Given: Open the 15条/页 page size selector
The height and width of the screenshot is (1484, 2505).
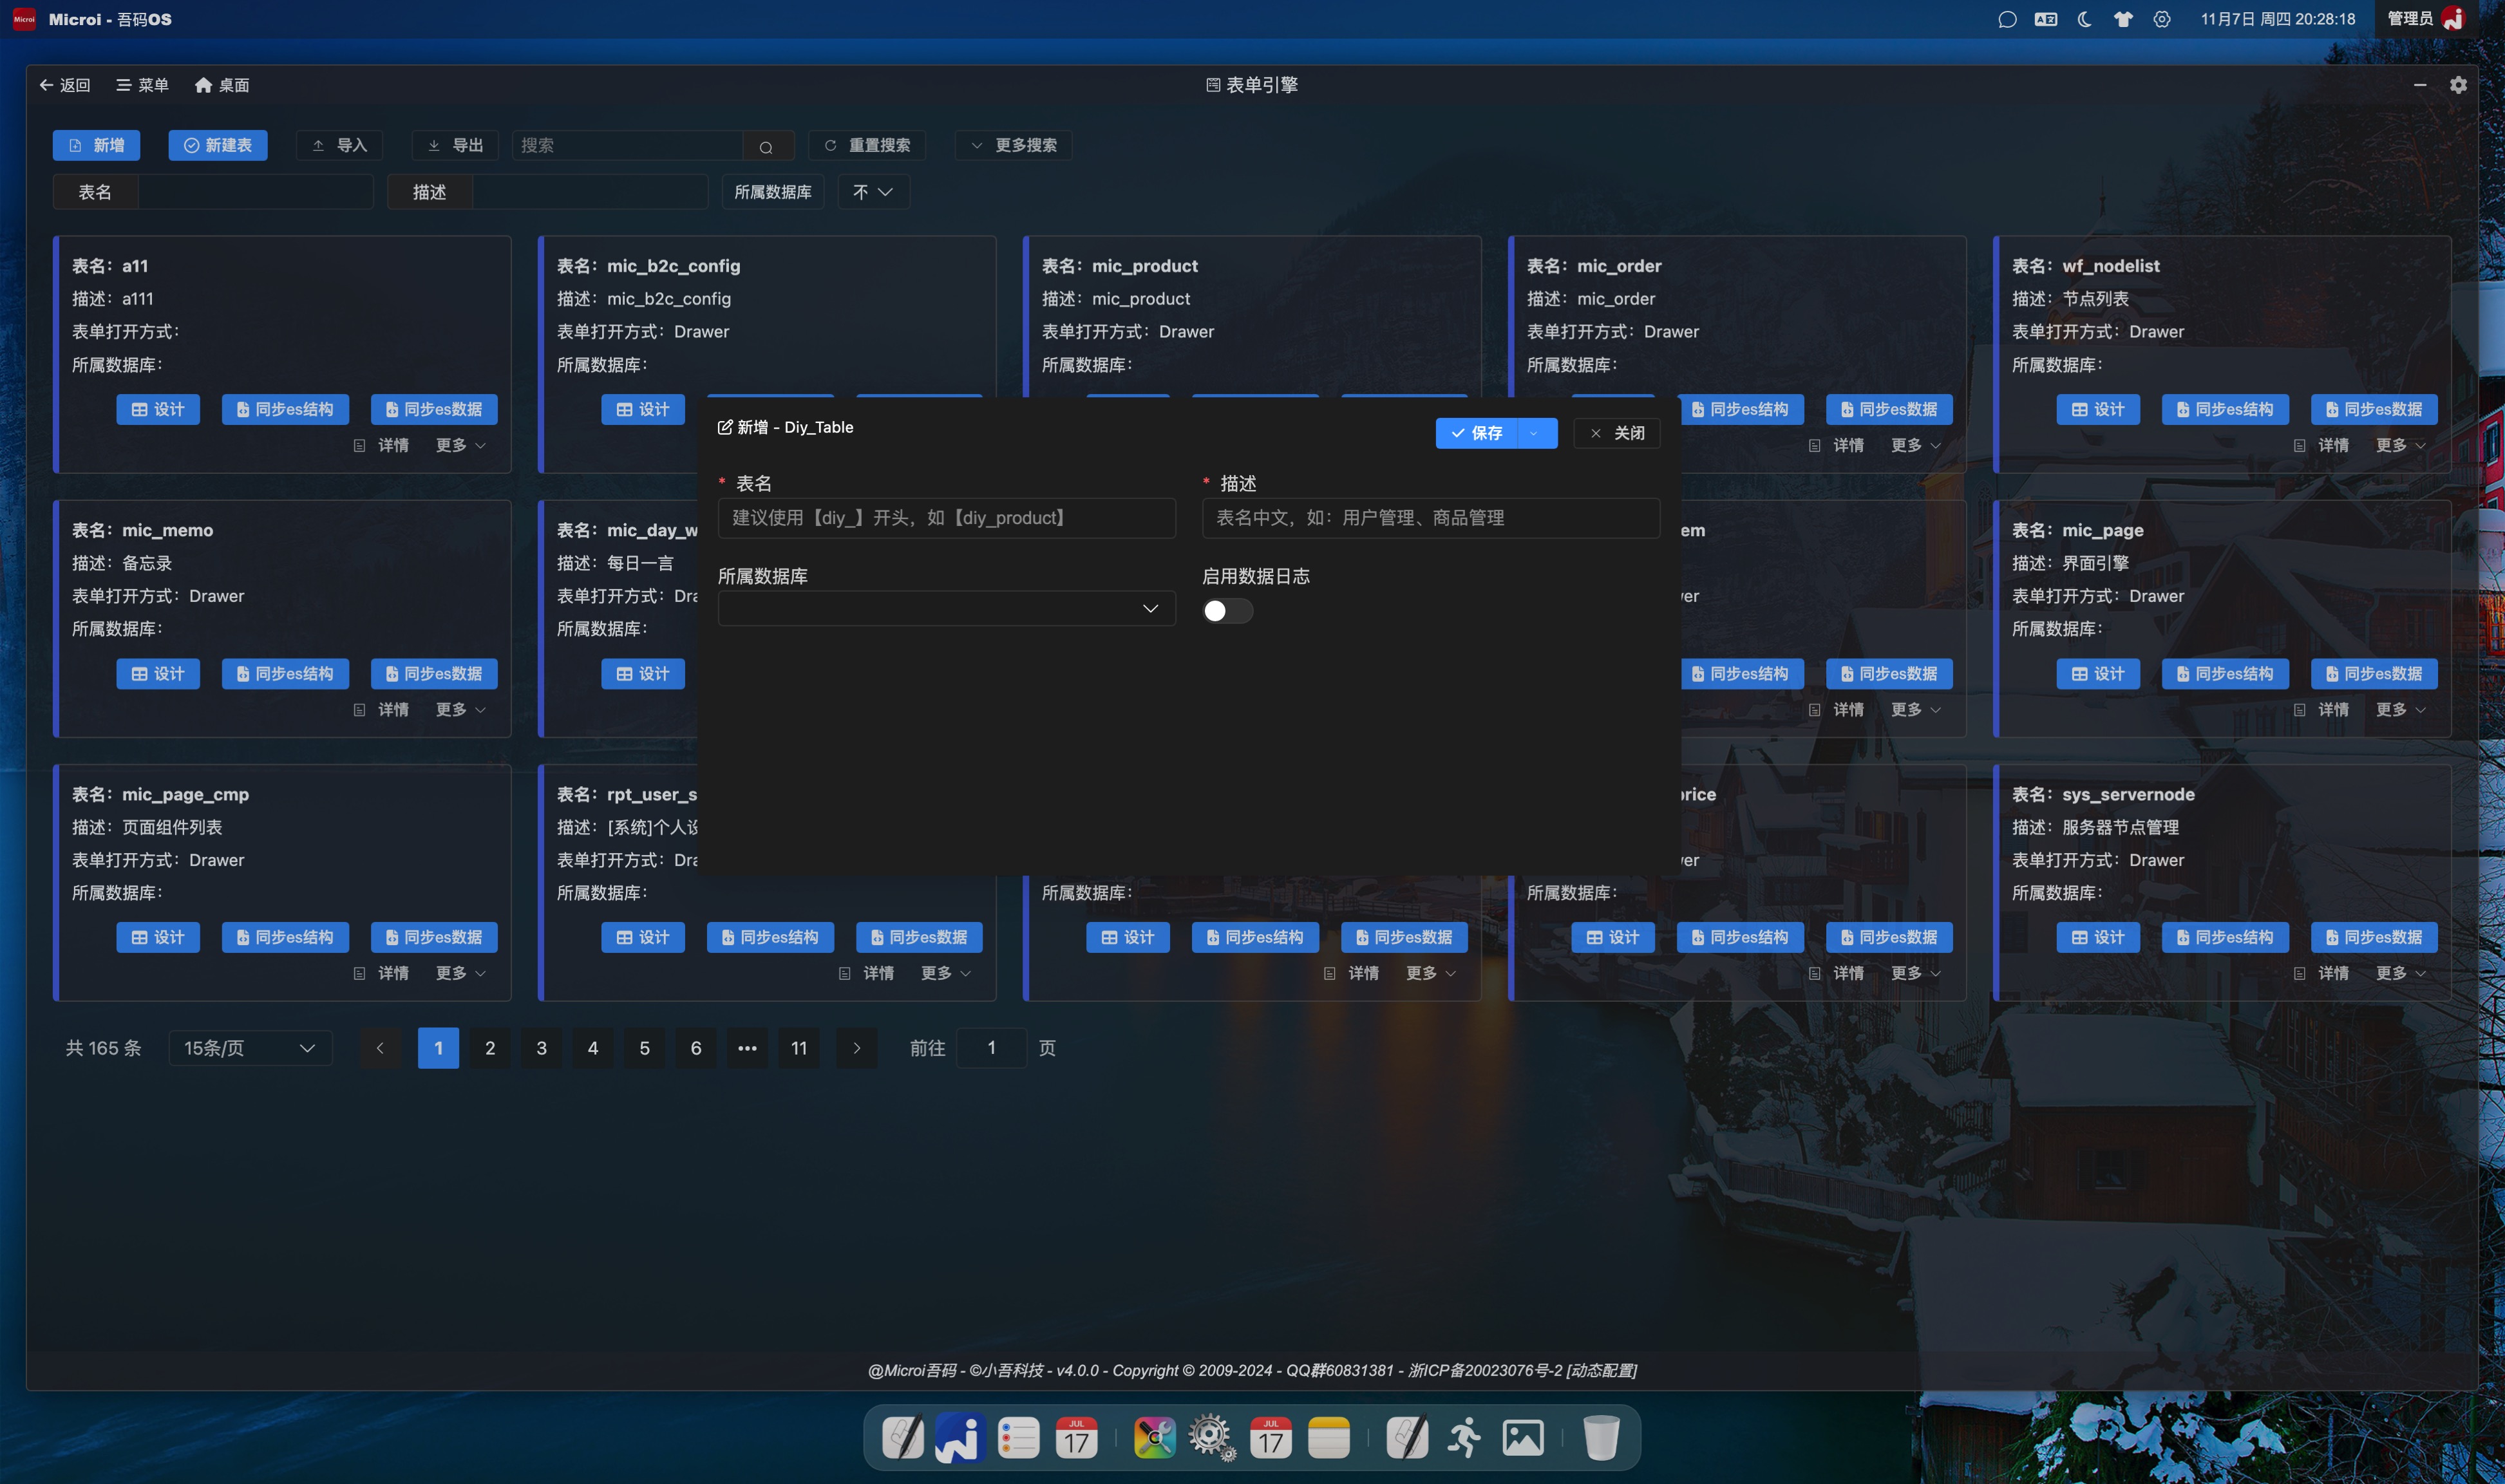Looking at the screenshot, I should click(250, 1048).
